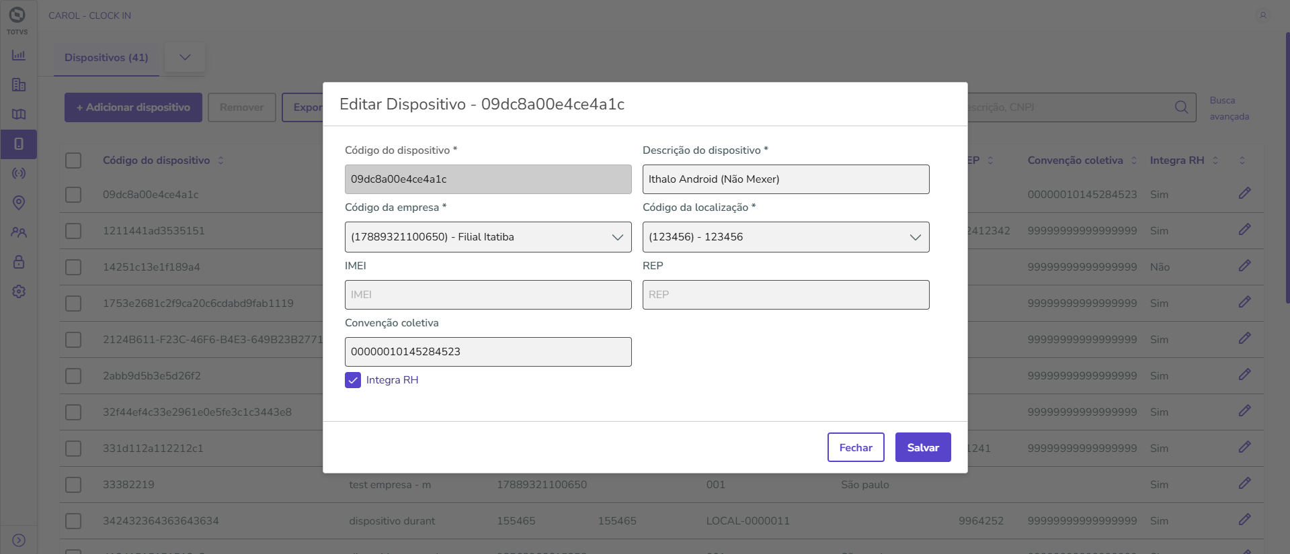The height and width of the screenshot is (554, 1290).
Task: Click the pencil edit icon for 33382219
Action: [x=1244, y=483]
